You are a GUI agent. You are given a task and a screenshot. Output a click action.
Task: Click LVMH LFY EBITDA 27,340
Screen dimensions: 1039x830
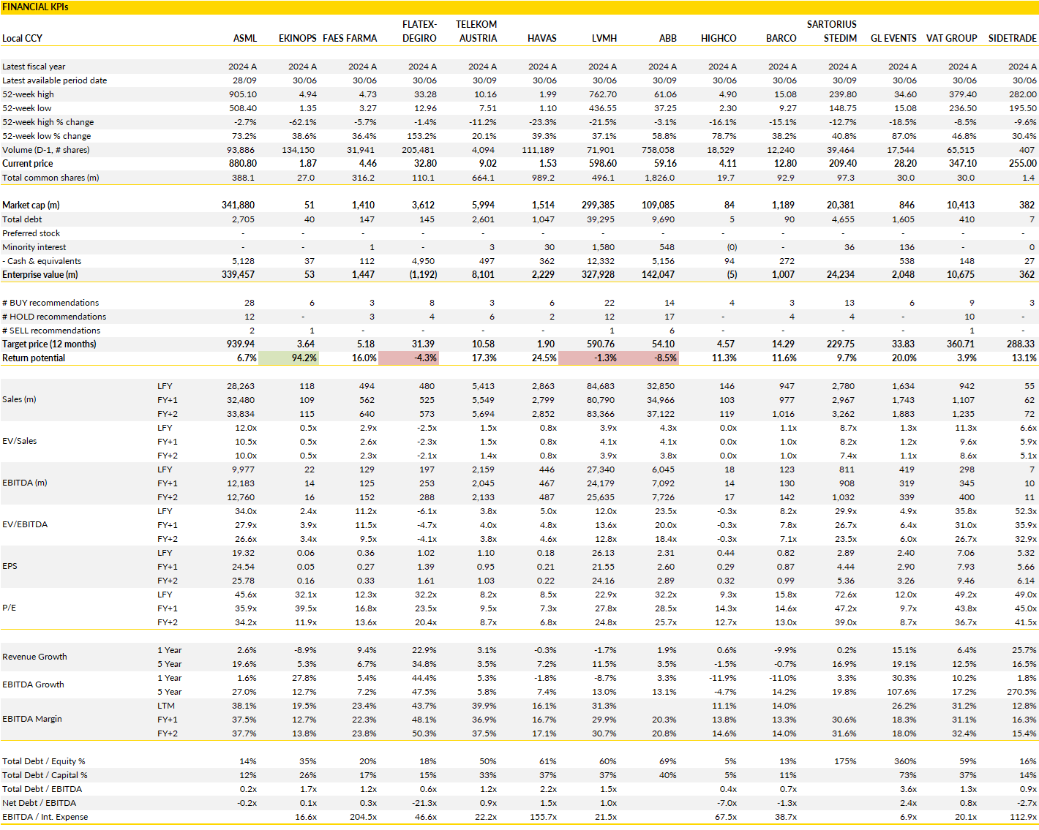(601, 469)
